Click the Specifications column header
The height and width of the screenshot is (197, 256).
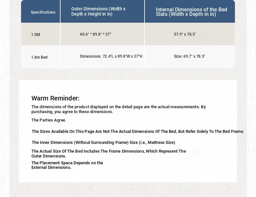[43, 12]
